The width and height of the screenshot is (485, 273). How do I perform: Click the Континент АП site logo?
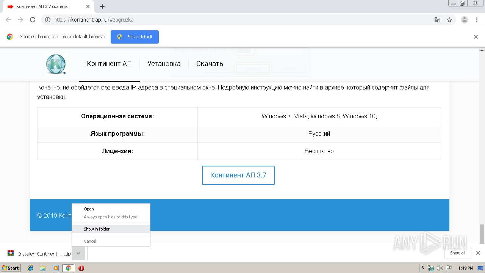(x=56, y=64)
